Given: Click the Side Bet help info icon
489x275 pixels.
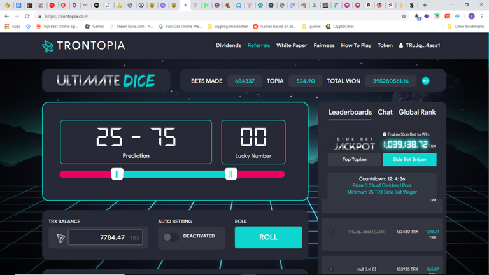Looking at the screenshot, I should pos(385,134).
